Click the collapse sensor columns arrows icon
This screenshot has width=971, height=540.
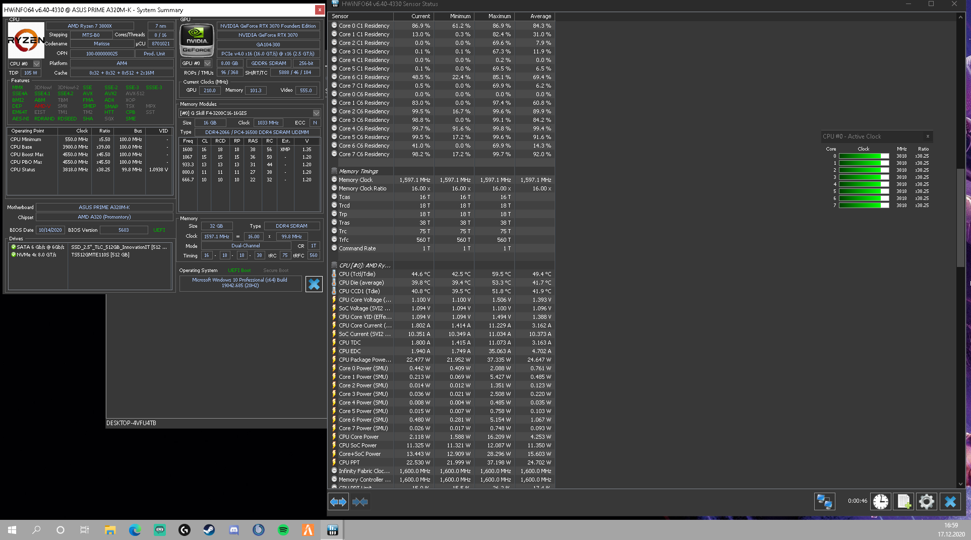point(360,502)
